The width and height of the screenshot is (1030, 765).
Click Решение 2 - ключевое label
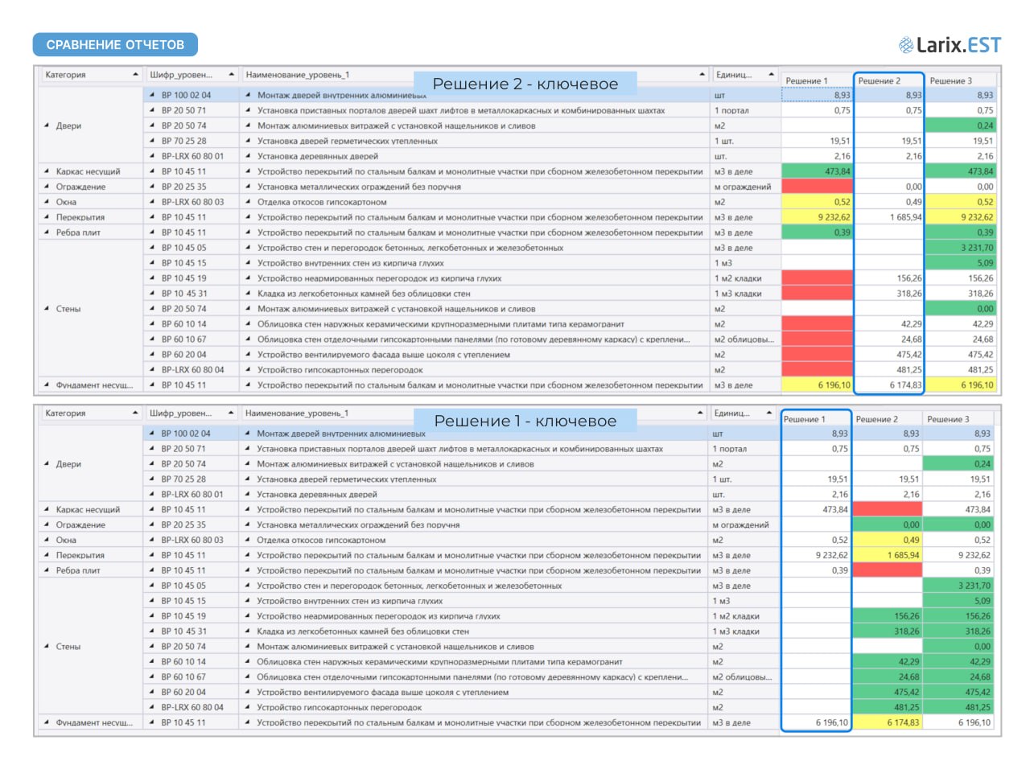[525, 84]
